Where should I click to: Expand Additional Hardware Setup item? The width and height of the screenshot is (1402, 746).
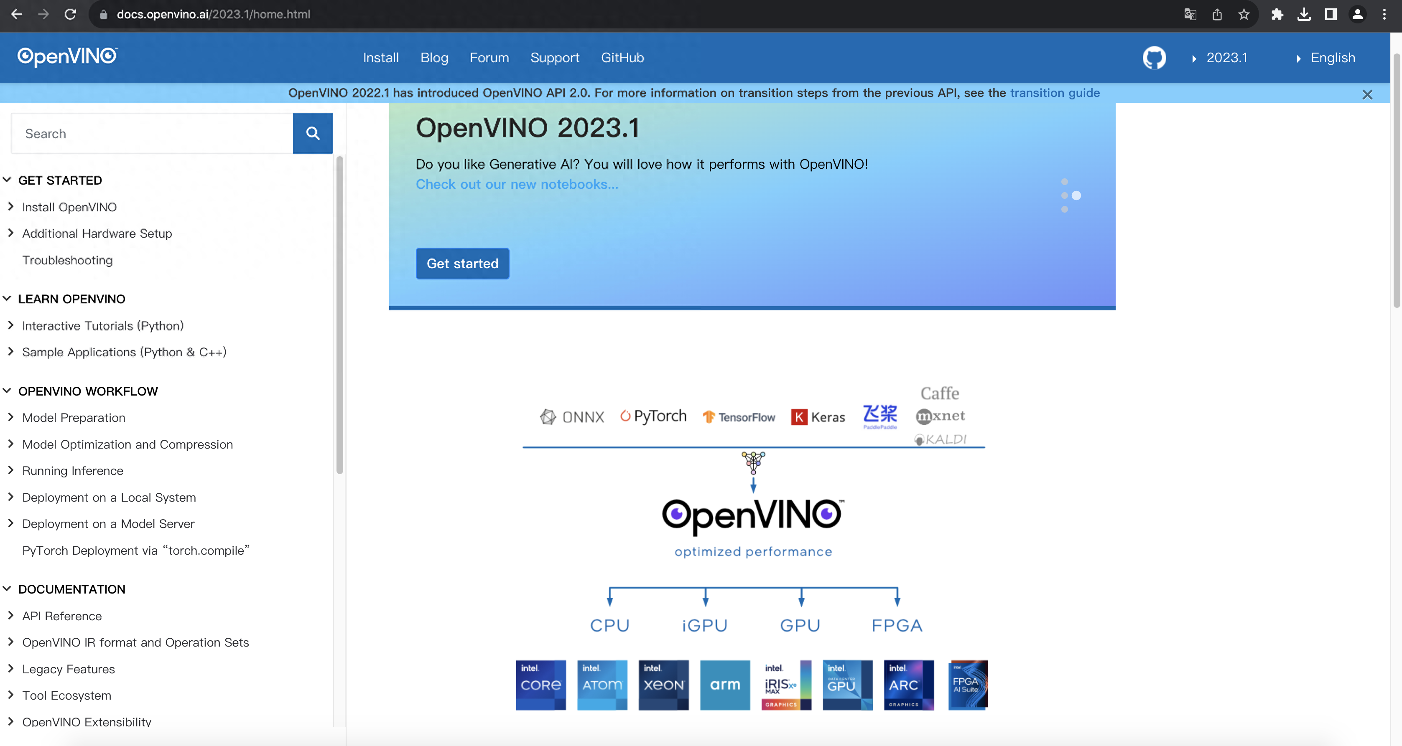(11, 233)
